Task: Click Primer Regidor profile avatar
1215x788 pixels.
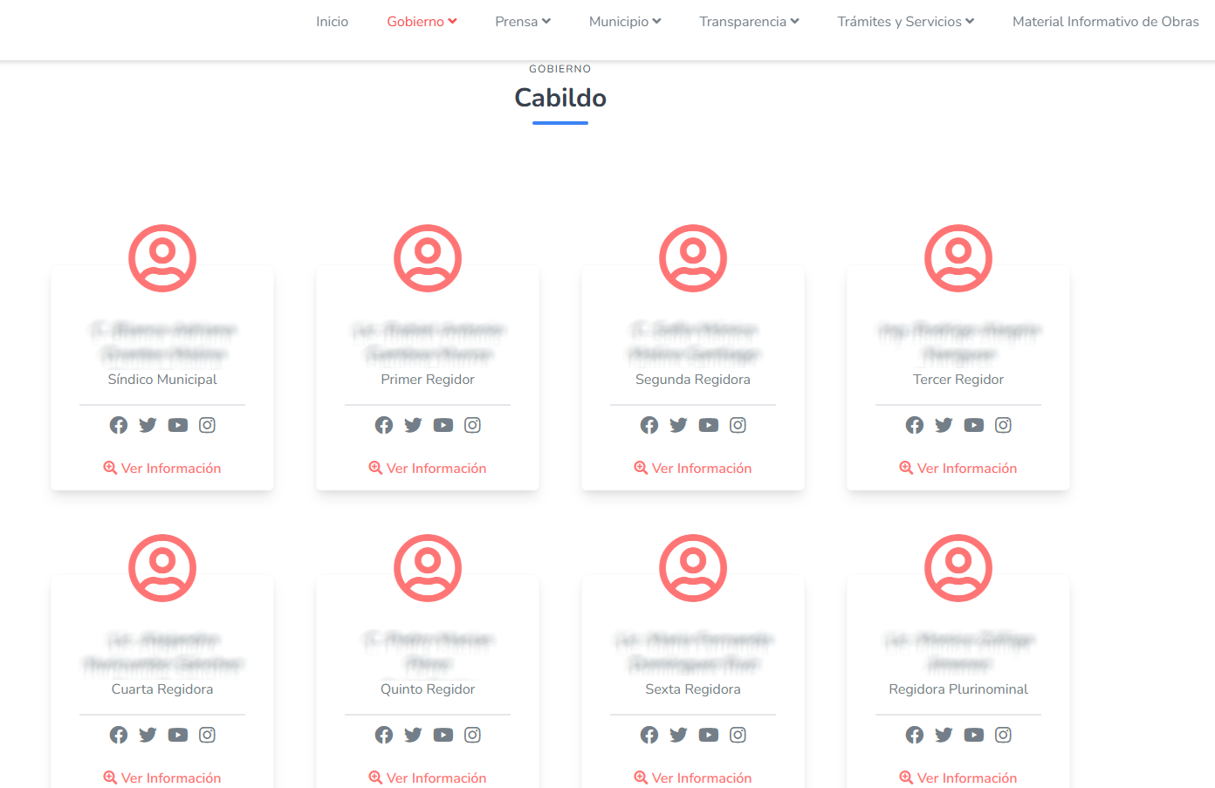Action: pos(428,258)
